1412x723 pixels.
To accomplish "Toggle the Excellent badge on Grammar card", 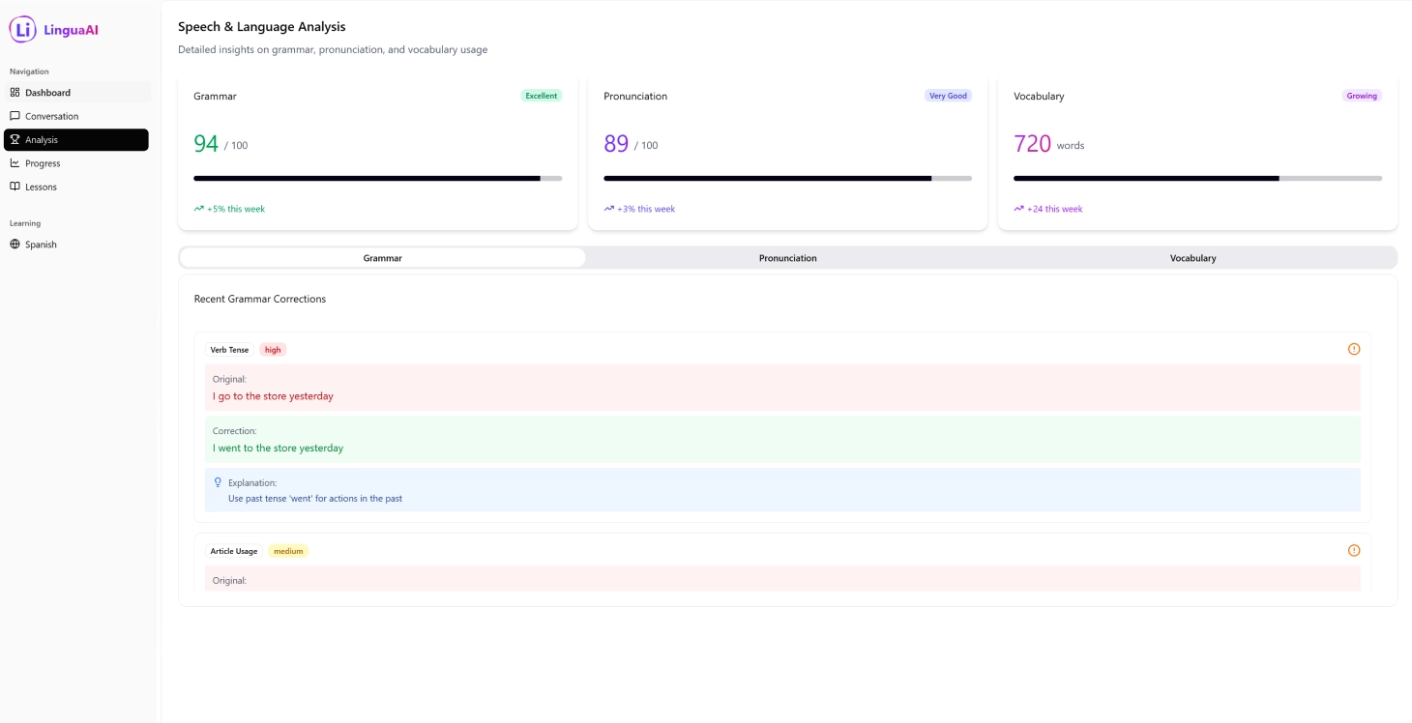I will click(x=543, y=96).
